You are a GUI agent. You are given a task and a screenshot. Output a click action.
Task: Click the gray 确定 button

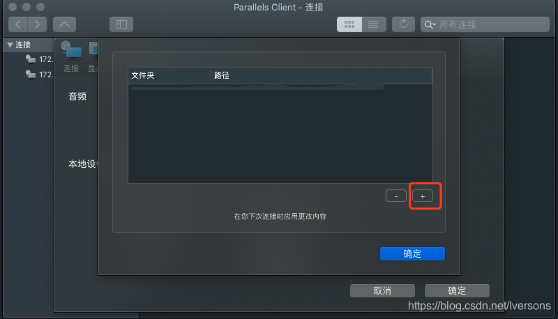click(457, 290)
